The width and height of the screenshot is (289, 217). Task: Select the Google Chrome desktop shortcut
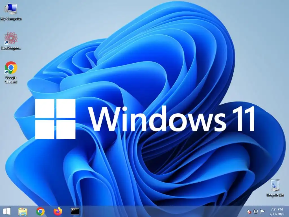coord(11,72)
